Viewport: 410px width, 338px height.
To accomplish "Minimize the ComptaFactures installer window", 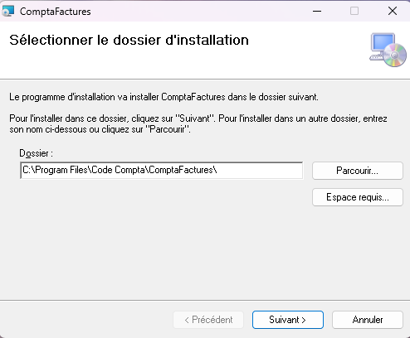I will pos(317,11).
